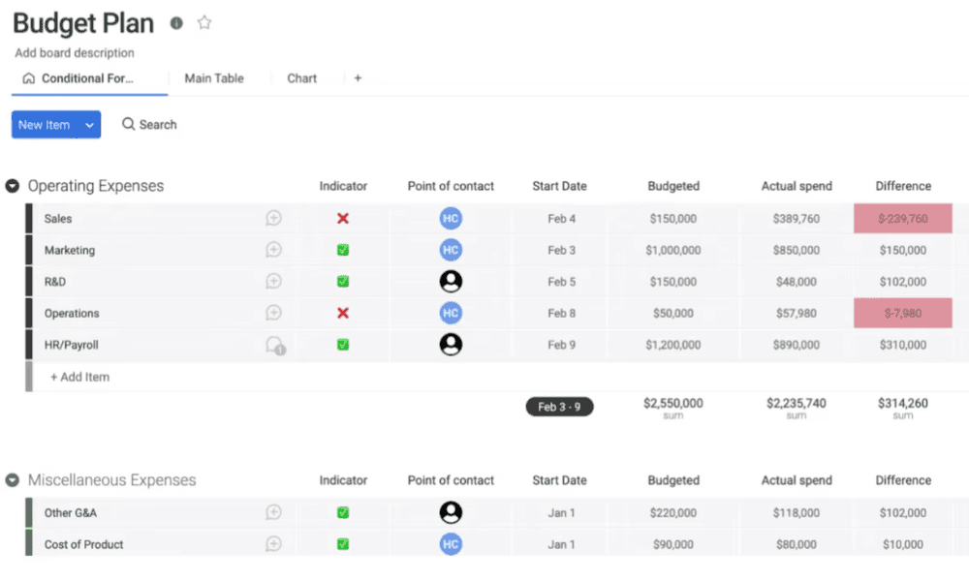Screen dimensions: 969x581
Task: Click the info icon beside Budget Plan title
Action: (x=175, y=23)
